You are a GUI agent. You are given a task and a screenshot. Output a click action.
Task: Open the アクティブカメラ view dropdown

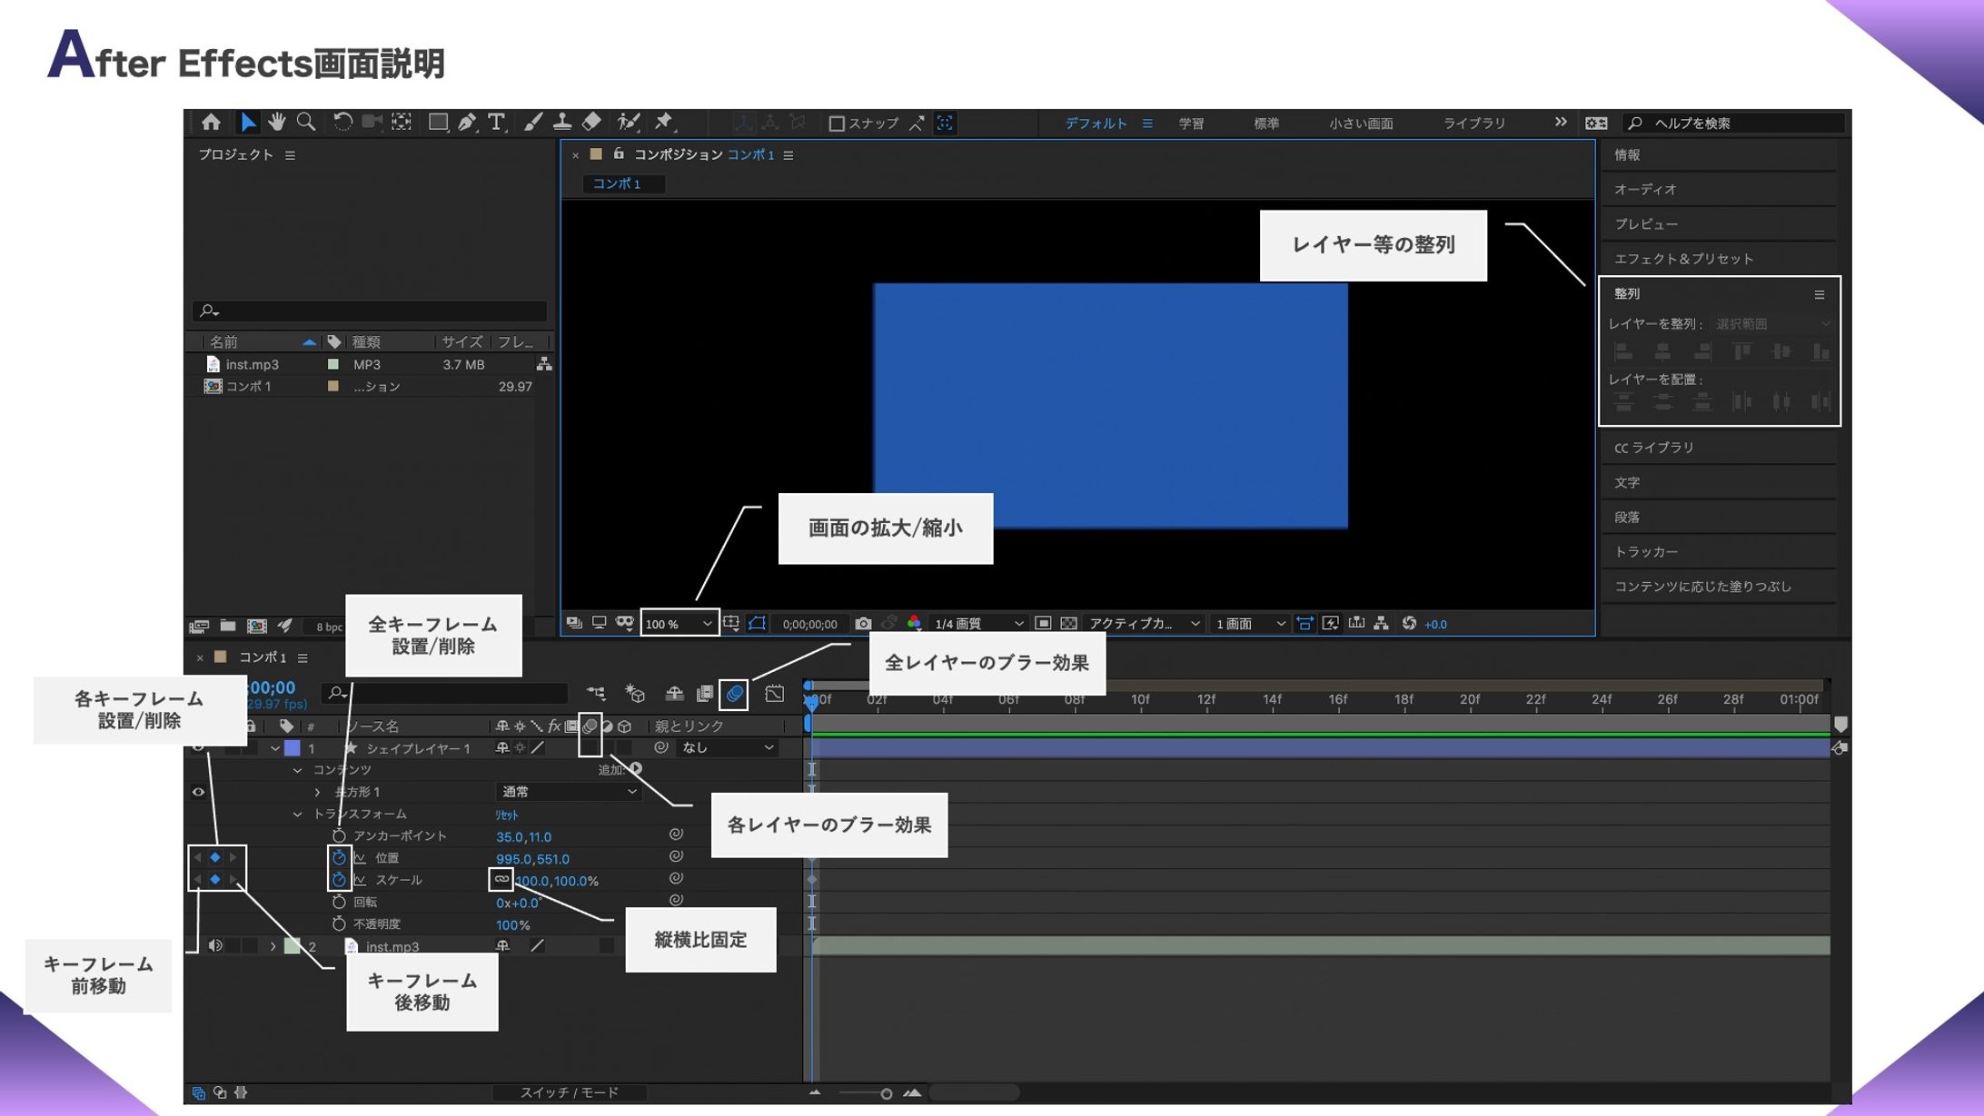coord(1145,623)
